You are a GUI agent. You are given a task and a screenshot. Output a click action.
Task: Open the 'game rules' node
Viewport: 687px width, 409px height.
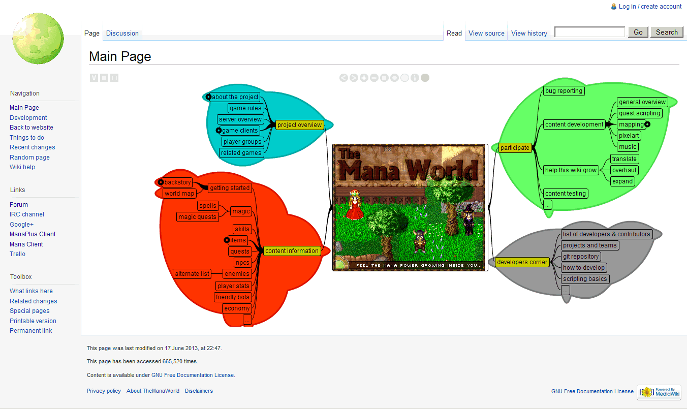245,108
